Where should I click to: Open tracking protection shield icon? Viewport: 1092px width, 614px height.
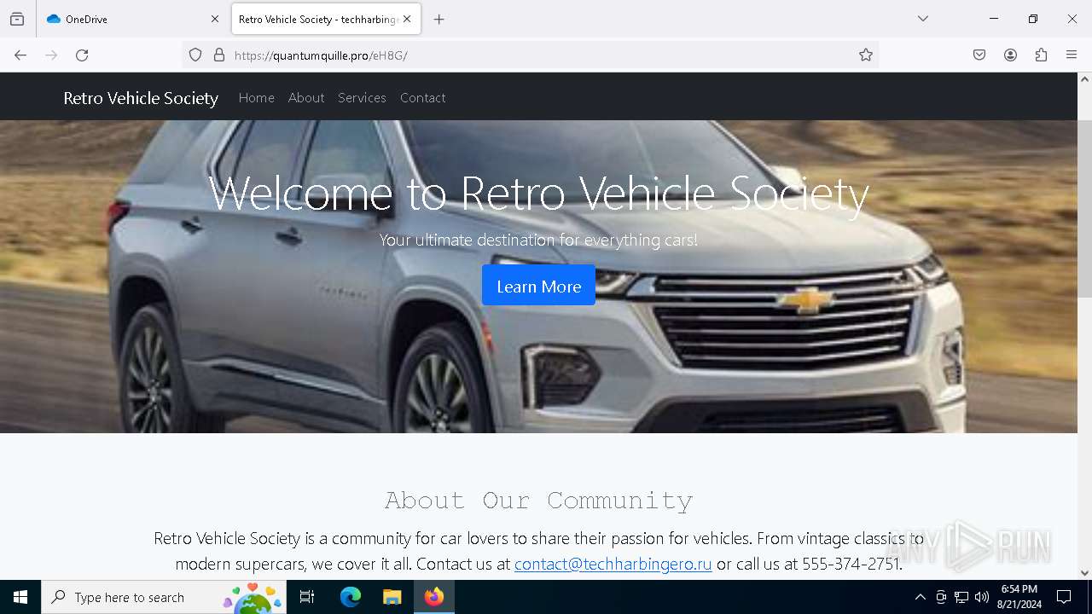coord(195,55)
